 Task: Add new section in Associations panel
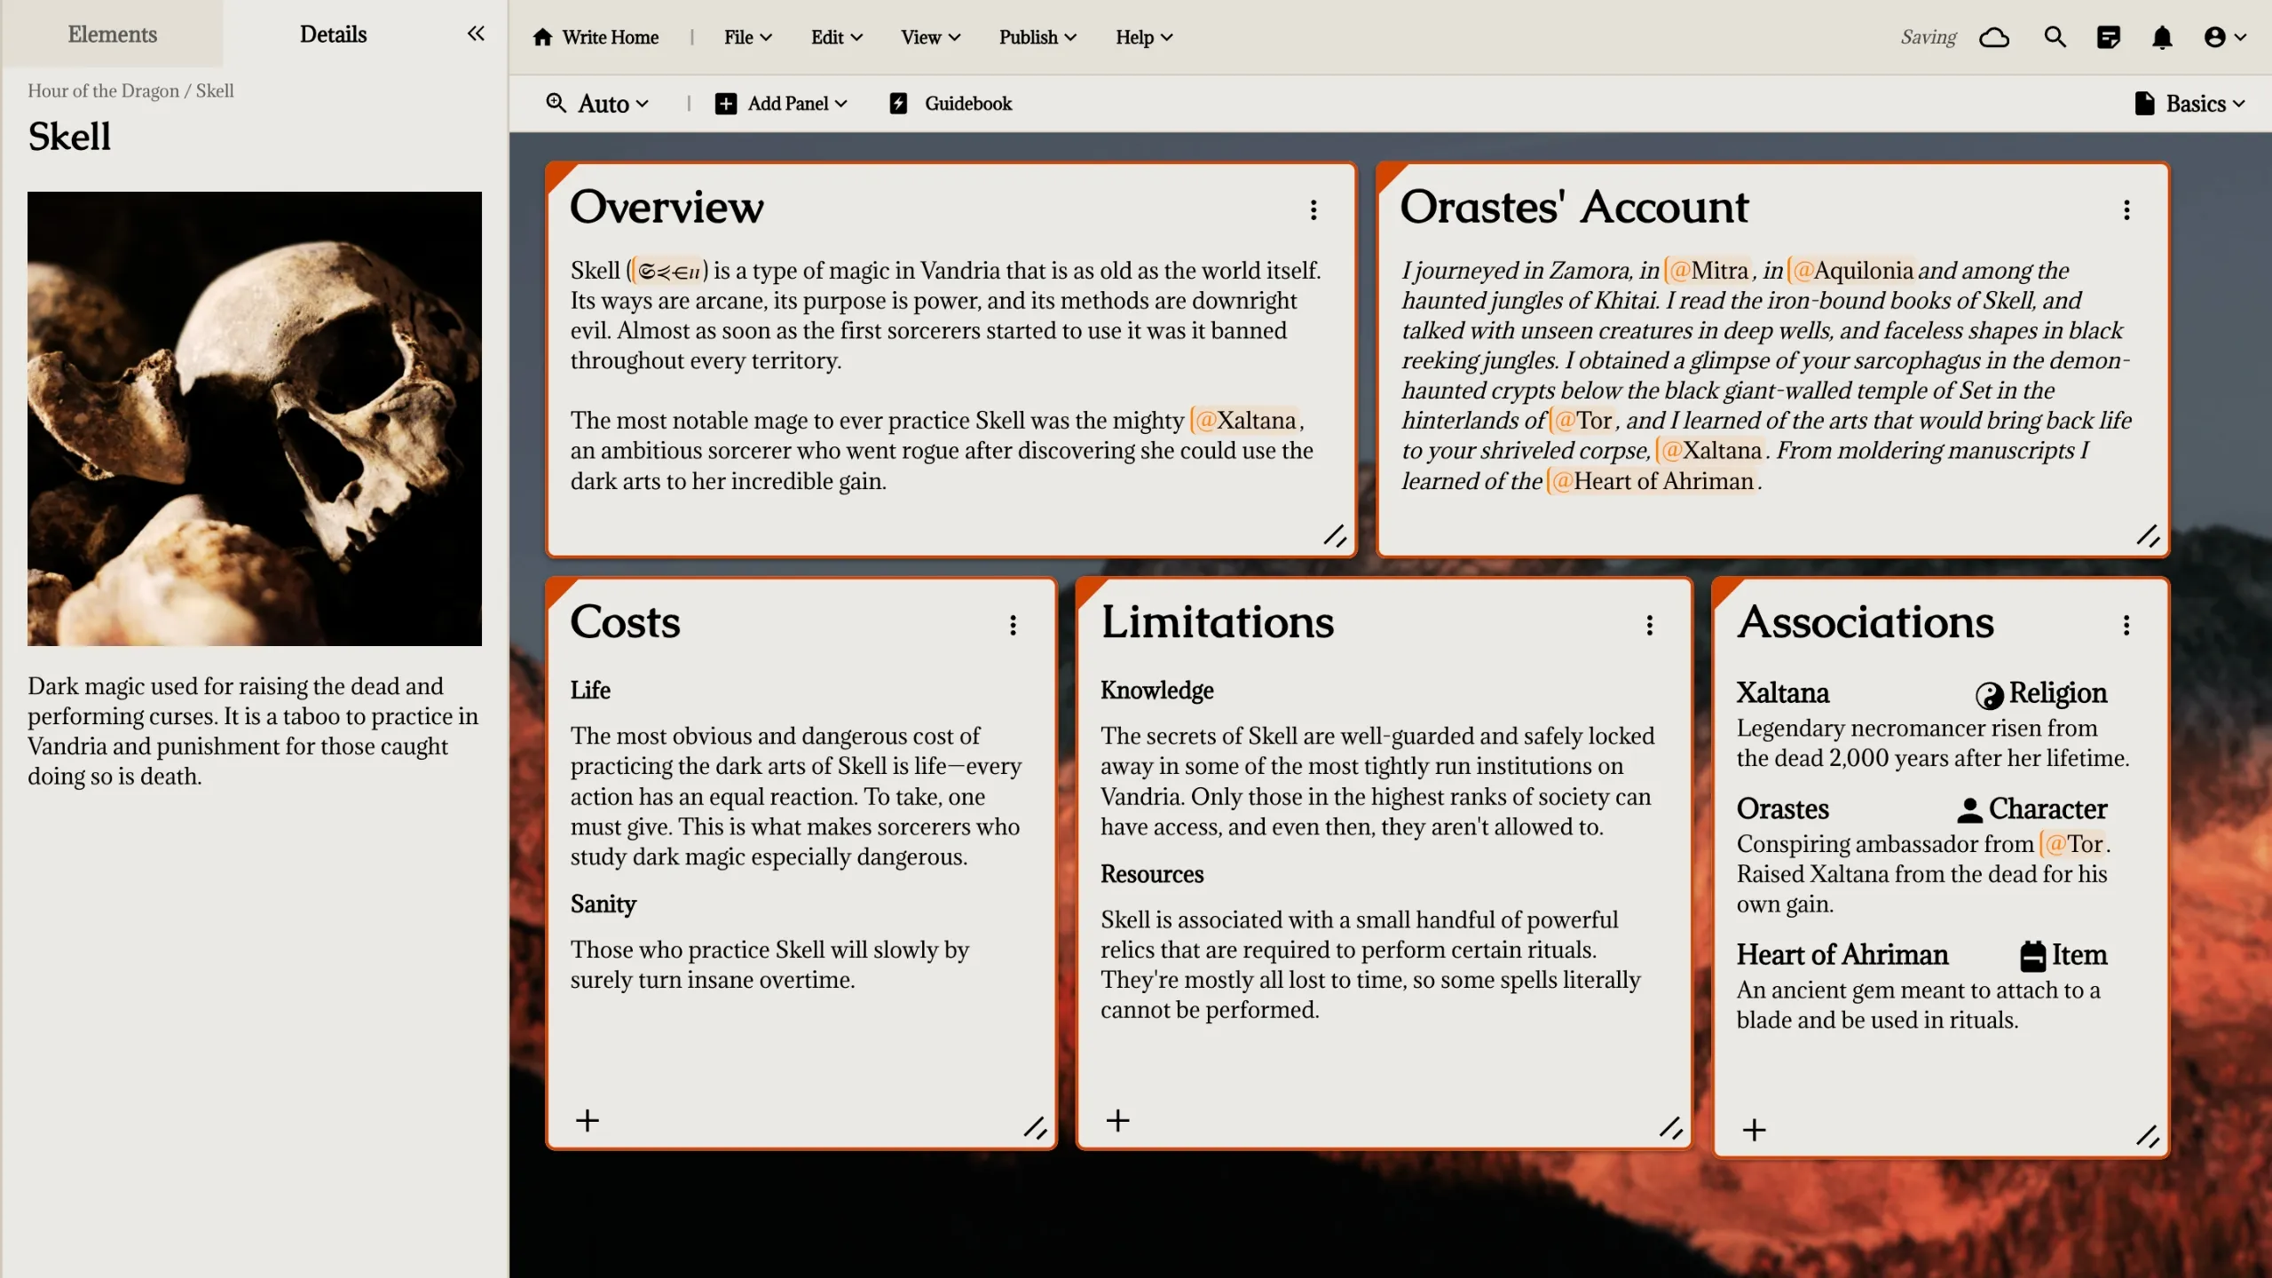pyautogui.click(x=1754, y=1130)
